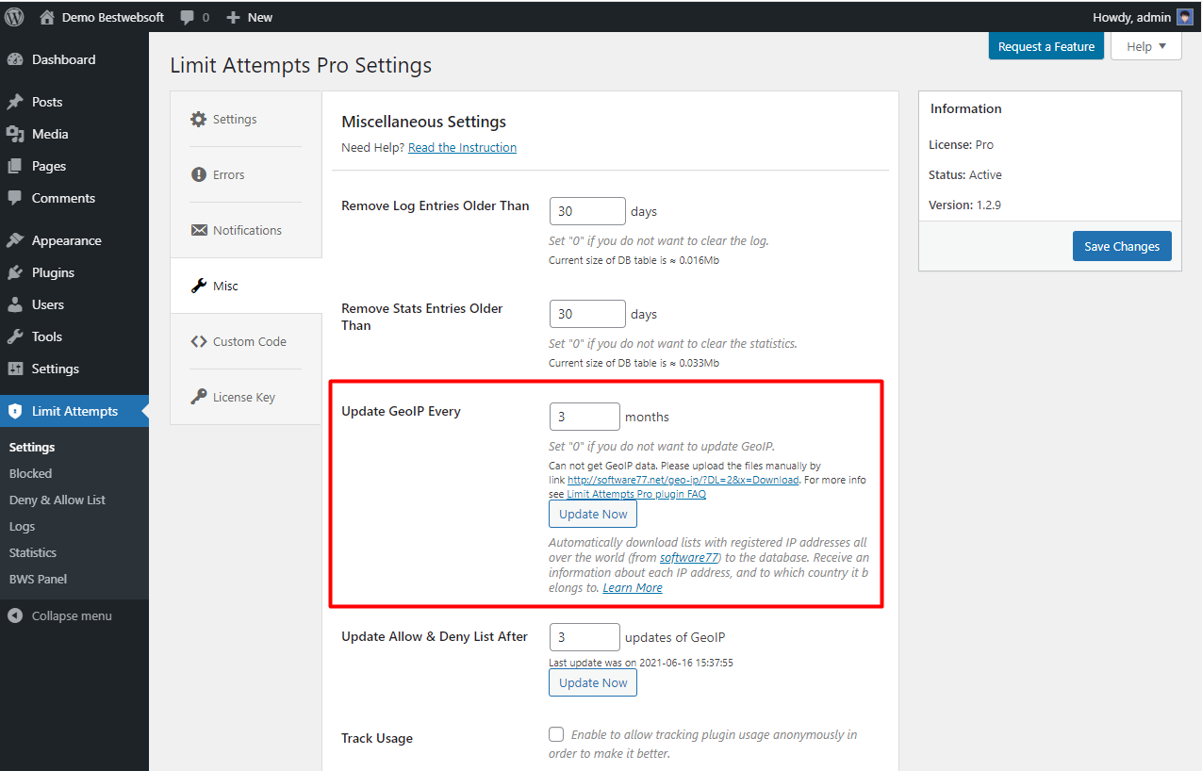This screenshot has height=771, width=1202.
Task: Click the Comments icon in sidebar
Action: pos(15,198)
